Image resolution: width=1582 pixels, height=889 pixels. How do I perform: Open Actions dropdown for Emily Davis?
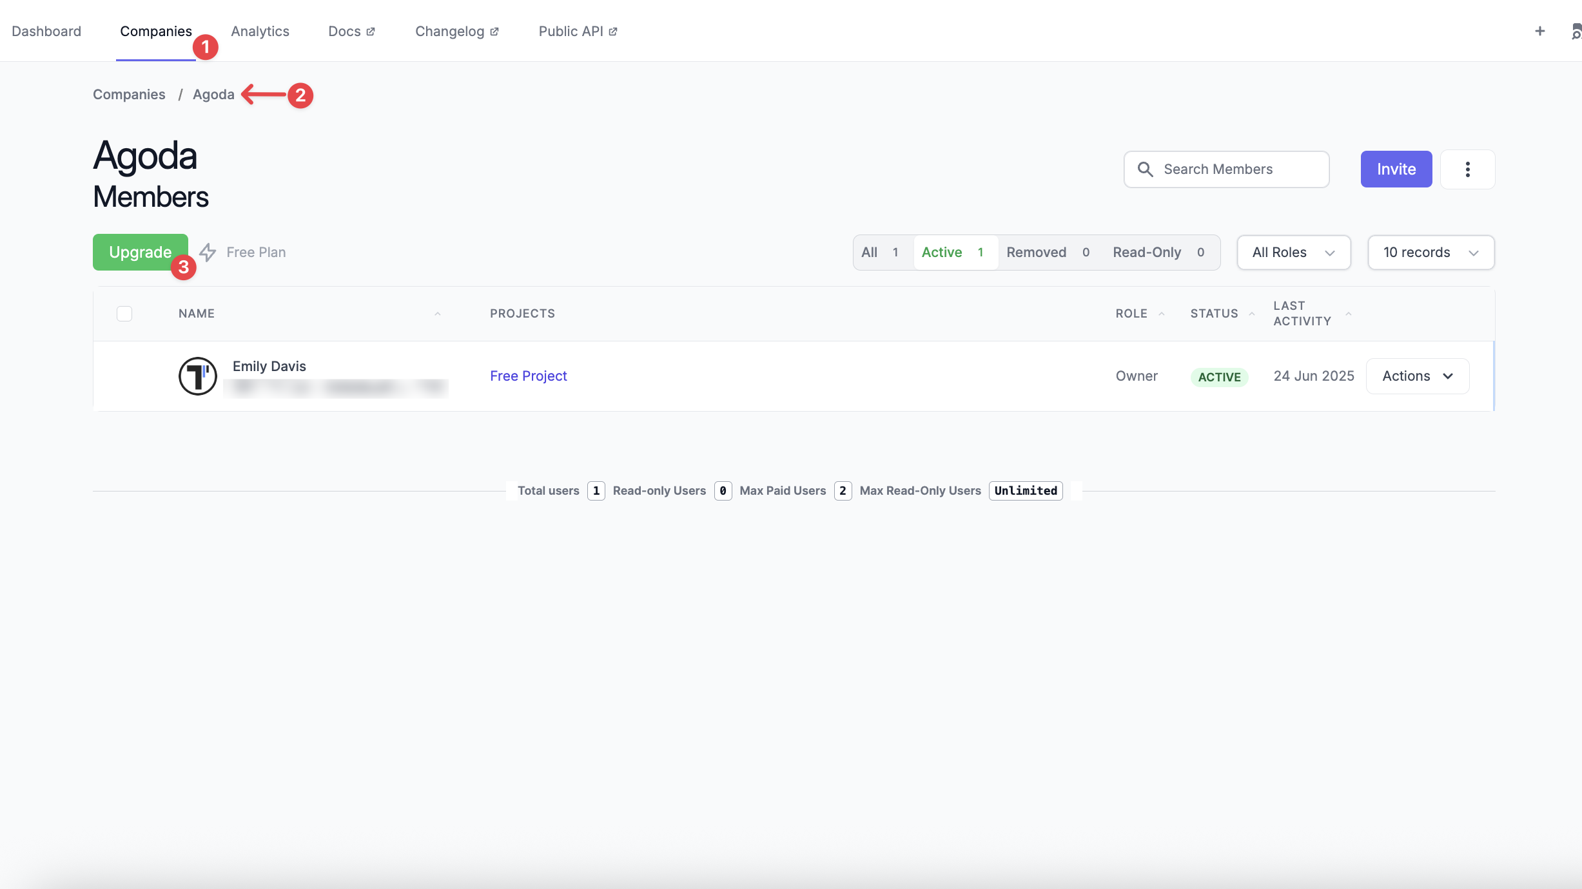[x=1417, y=376]
